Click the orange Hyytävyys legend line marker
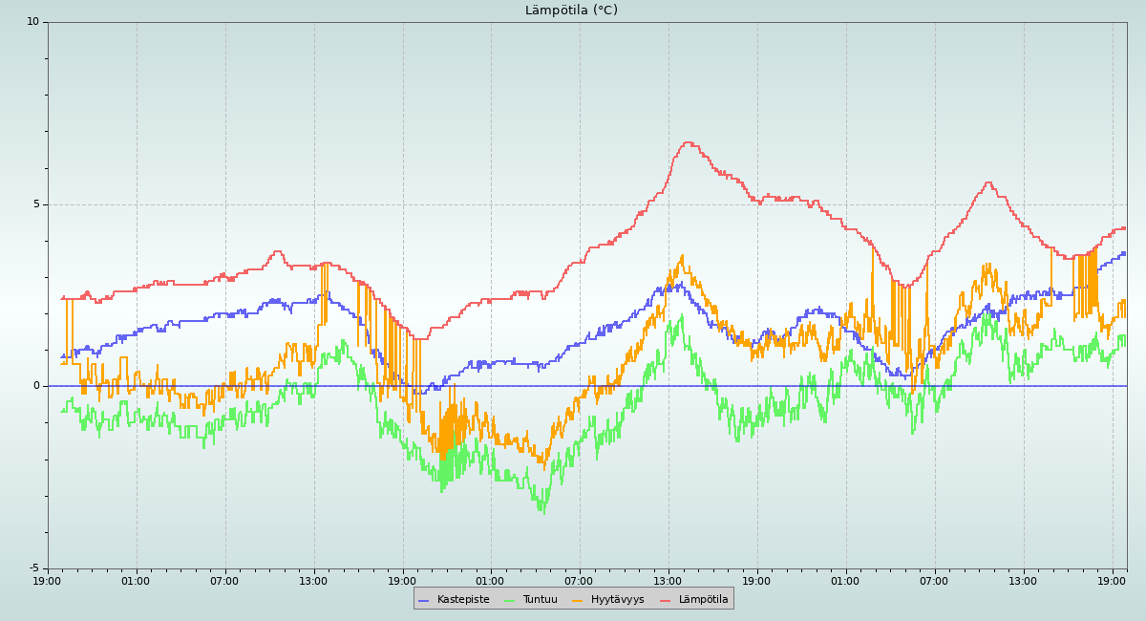 pyautogui.click(x=578, y=600)
